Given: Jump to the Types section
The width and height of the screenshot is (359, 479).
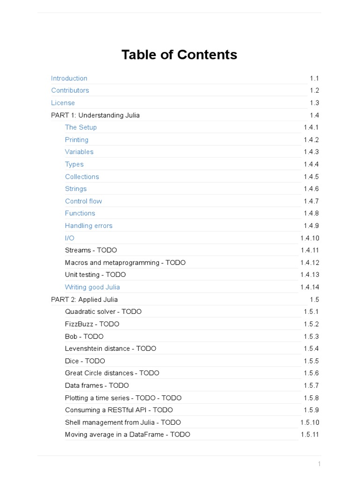Looking at the screenshot, I should [x=74, y=164].
